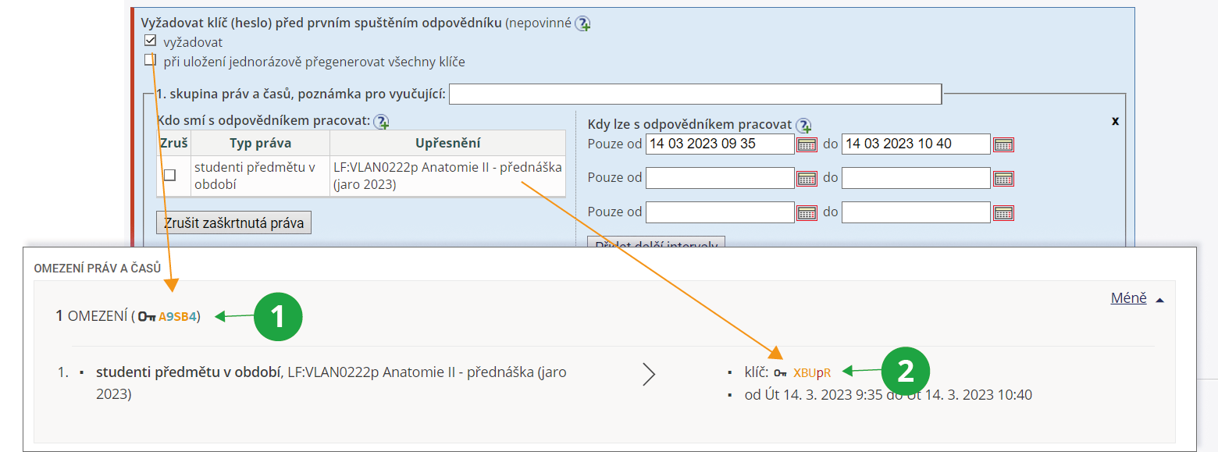This screenshot has height=452, width=1218.
Task: Remove the 1st rights group with the x
Action: click(1115, 121)
